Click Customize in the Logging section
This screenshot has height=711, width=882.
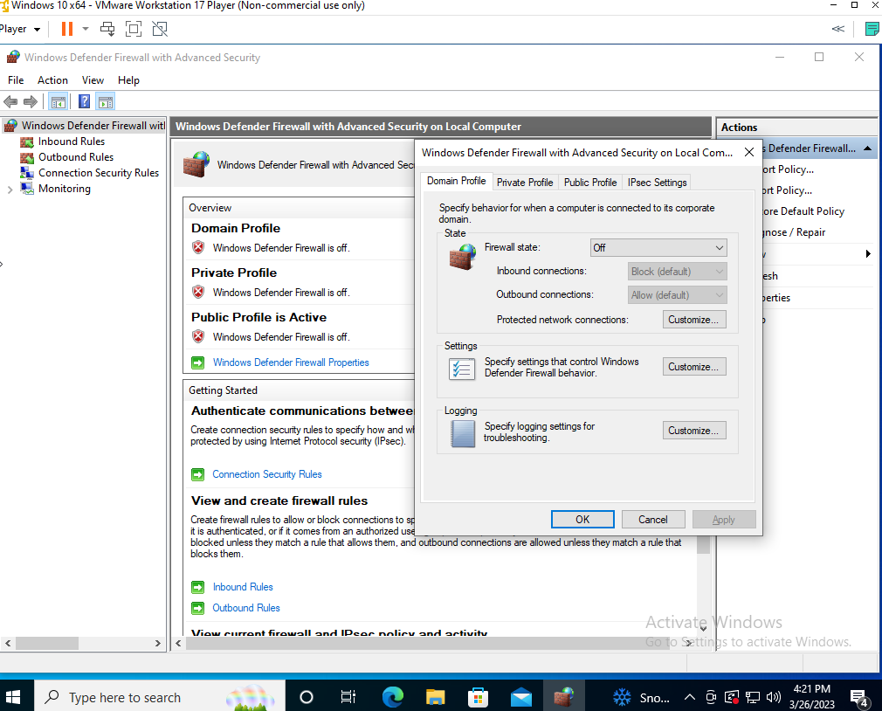(694, 431)
